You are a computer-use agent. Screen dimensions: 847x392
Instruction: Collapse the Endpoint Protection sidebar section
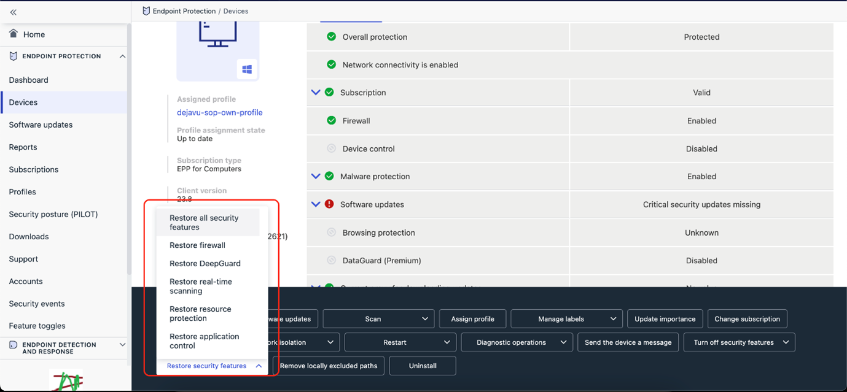pos(122,56)
